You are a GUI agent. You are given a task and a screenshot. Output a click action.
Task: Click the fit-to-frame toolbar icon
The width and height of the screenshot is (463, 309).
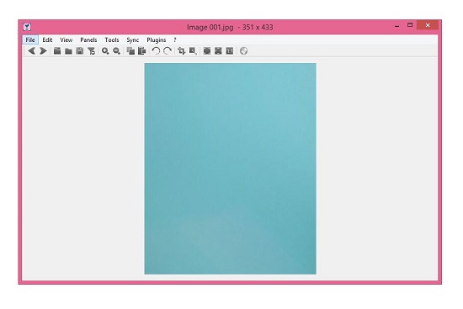[218, 51]
